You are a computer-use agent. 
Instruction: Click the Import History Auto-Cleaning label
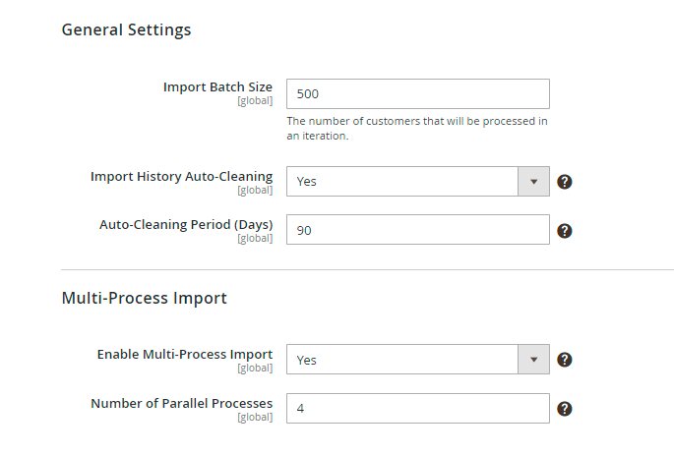point(181,177)
